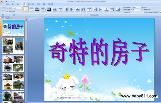Screen dimensions: 161x103
Task: Apply the Dissolve checkered transition effect
Action: pos(55,9)
